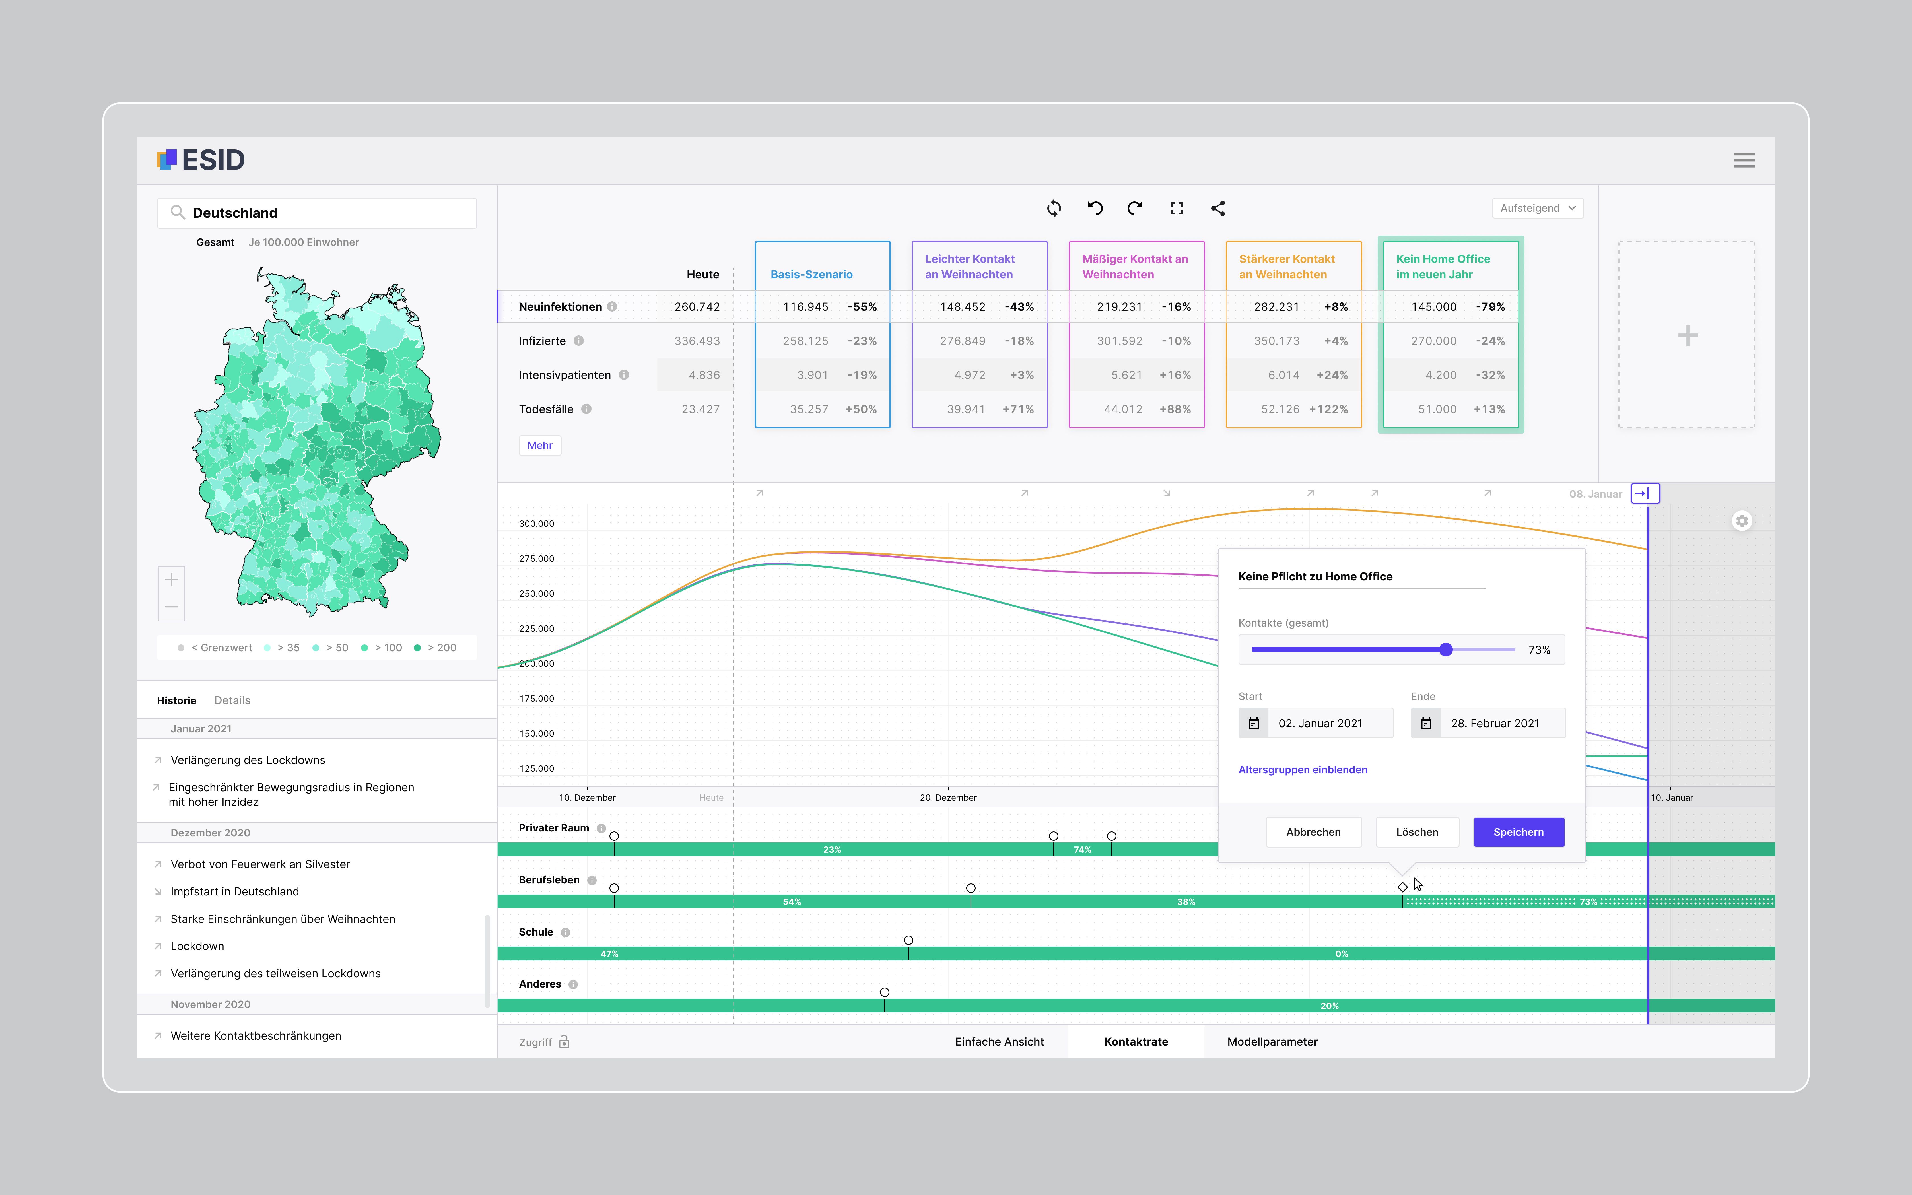This screenshot has width=1912, height=1195.
Task: Click info icon next to Schule
Action: (566, 933)
